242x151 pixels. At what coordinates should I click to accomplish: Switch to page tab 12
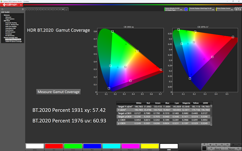48,9
